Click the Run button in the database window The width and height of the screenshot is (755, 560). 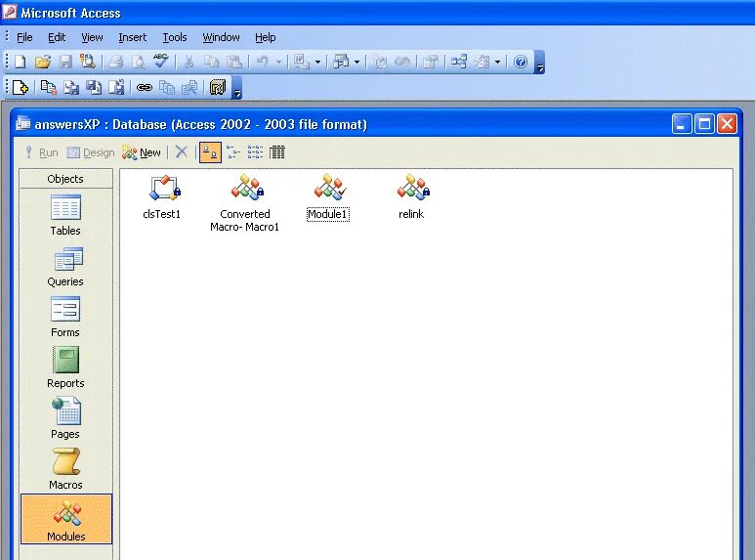click(x=41, y=152)
